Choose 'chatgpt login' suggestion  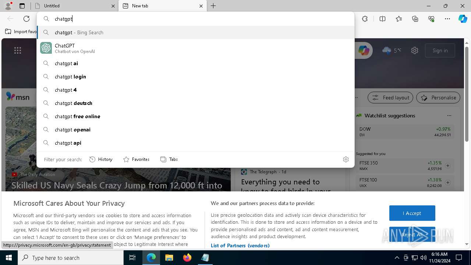coord(195,77)
